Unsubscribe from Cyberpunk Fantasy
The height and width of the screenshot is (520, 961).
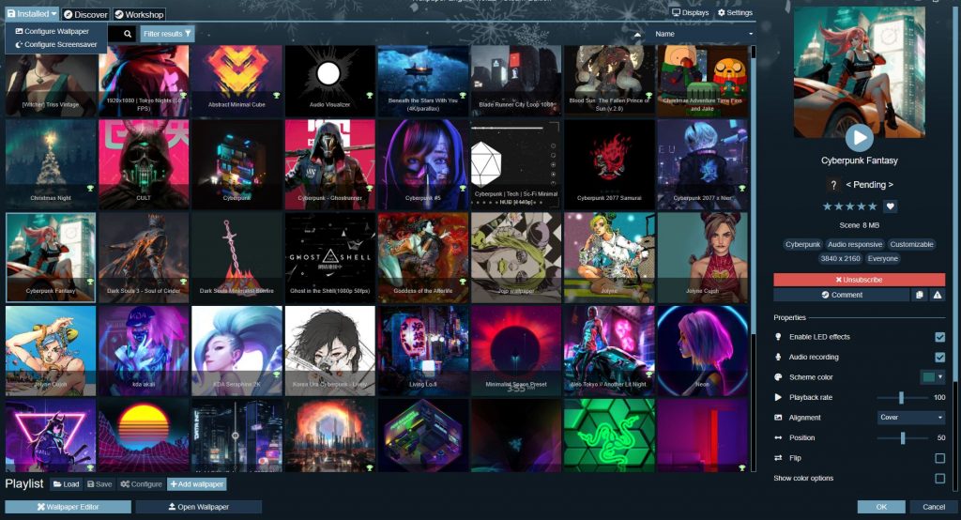860,280
